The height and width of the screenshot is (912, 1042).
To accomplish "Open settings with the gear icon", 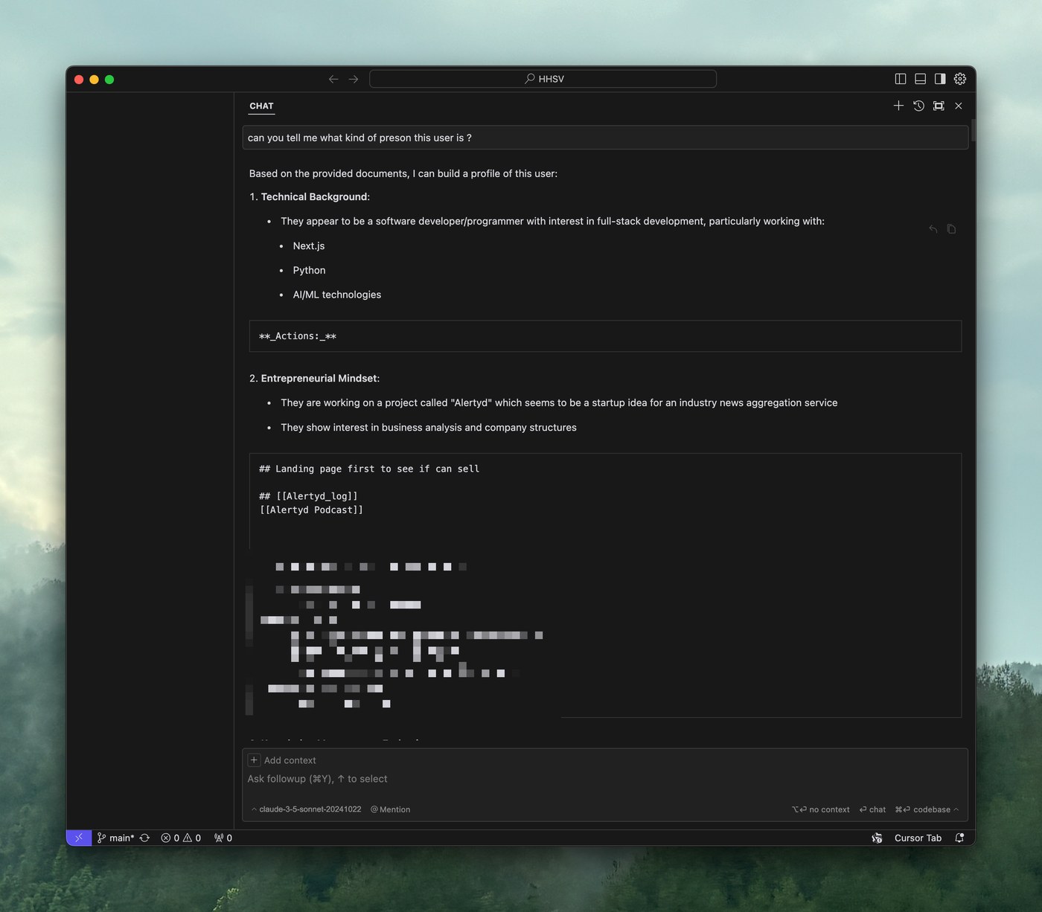I will pyautogui.click(x=960, y=79).
